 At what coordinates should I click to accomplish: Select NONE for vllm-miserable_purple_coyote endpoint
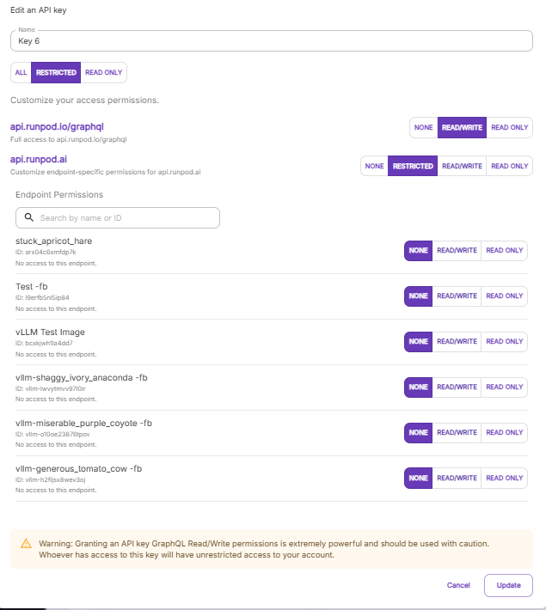[x=418, y=432]
